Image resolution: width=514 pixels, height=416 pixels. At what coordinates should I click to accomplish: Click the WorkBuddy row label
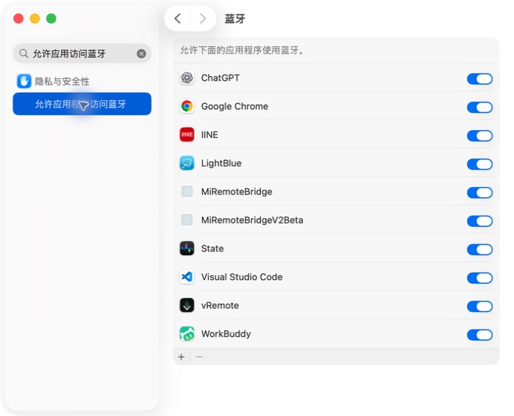click(226, 334)
